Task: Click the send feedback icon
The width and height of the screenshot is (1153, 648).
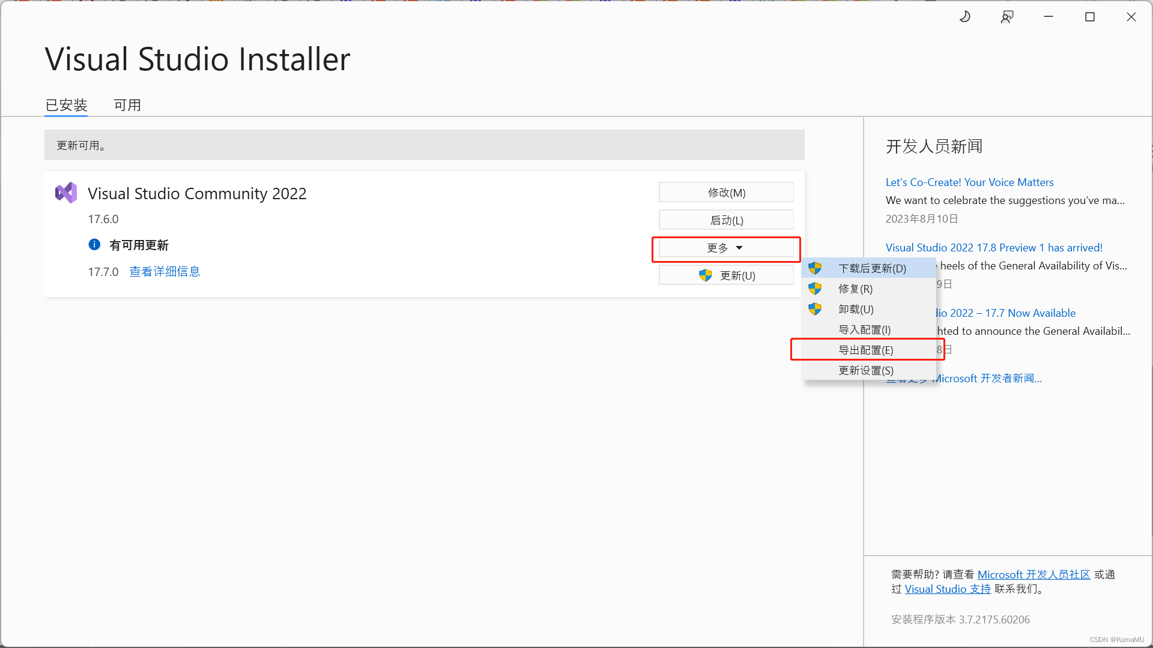Action: tap(1007, 17)
